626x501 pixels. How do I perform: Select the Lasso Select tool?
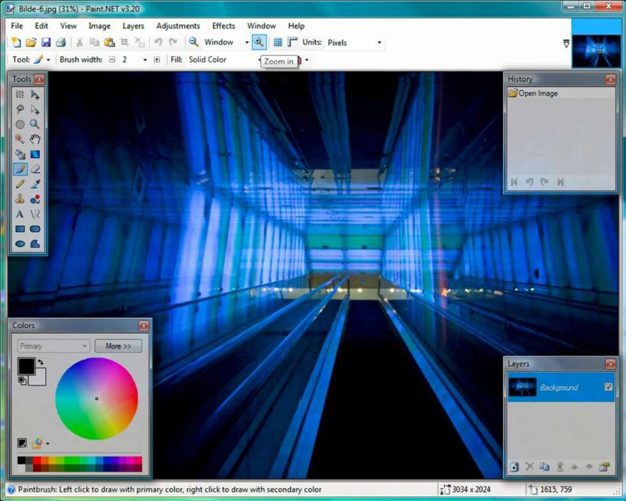coord(20,109)
